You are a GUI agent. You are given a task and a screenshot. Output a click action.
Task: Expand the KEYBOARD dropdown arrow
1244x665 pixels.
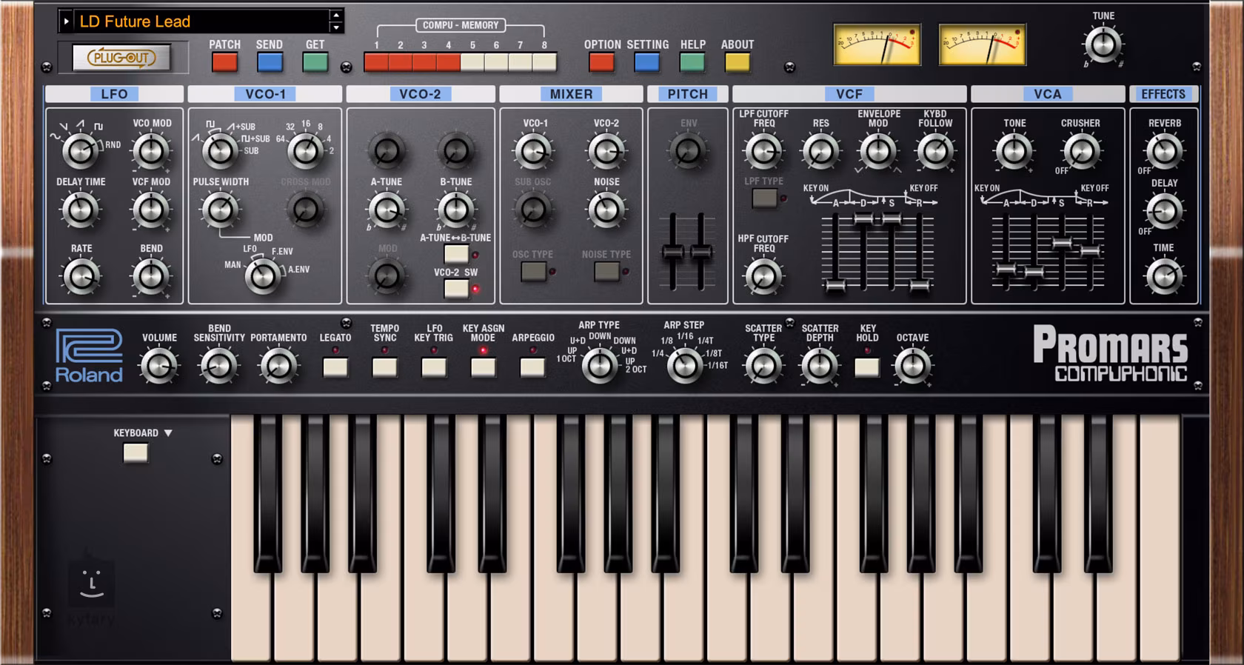[168, 433]
